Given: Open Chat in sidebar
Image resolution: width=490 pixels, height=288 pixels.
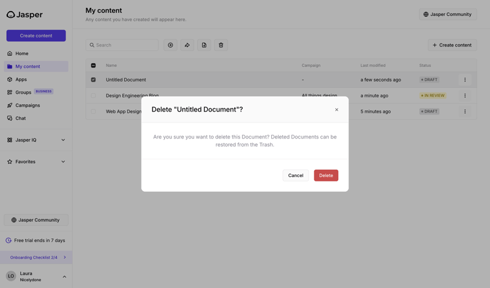Looking at the screenshot, I should click(x=36, y=118).
